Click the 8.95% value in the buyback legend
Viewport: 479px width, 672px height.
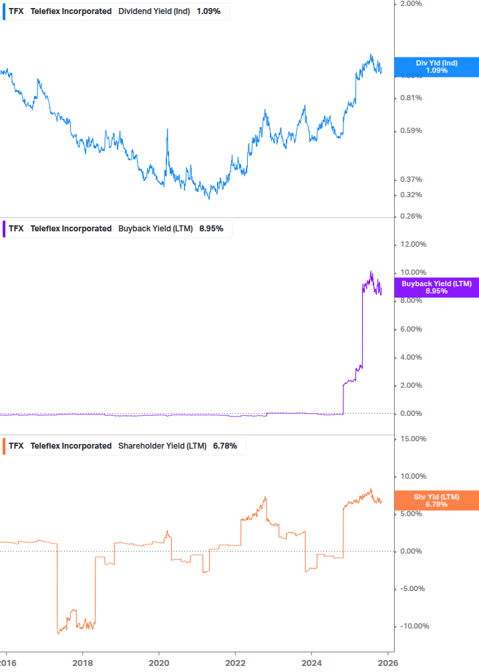click(211, 229)
